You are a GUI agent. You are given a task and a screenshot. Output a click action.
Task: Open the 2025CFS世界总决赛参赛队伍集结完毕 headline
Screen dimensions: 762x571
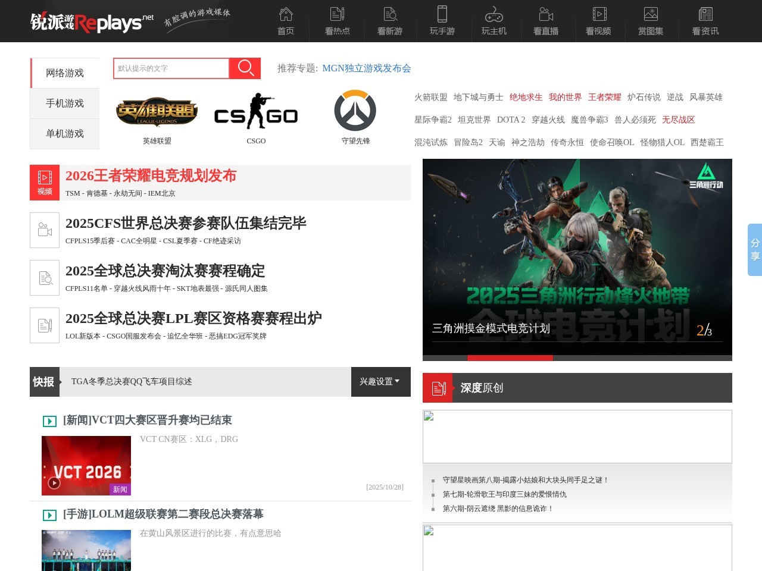186,223
